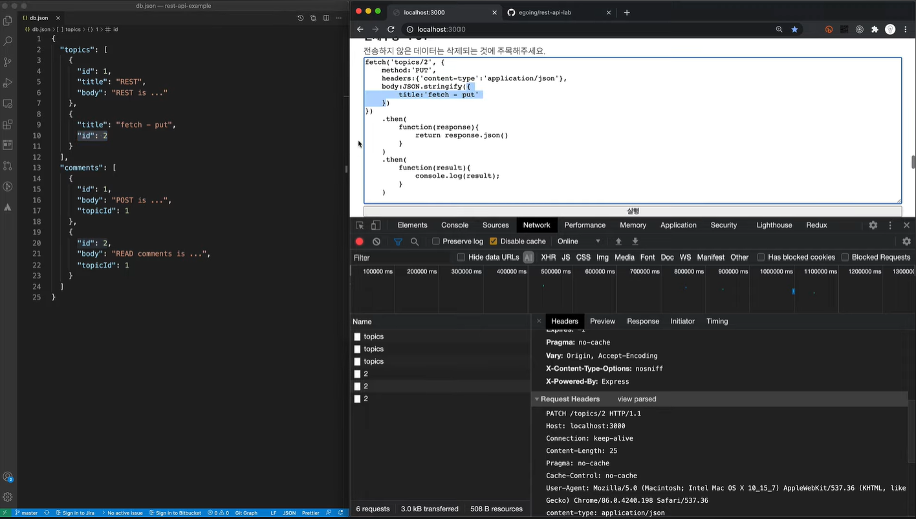Toggle the device toolbar in DevTools
The height and width of the screenshot is (519, 916).
point(376,225)
